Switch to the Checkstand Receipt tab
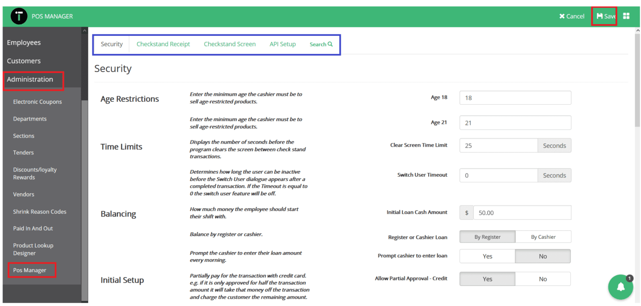Viewport: 641px width, 306px height. (163, 44)
